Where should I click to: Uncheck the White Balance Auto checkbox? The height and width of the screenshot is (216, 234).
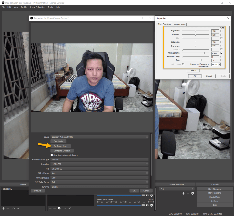pyautogui.click(x=221, y=53)
